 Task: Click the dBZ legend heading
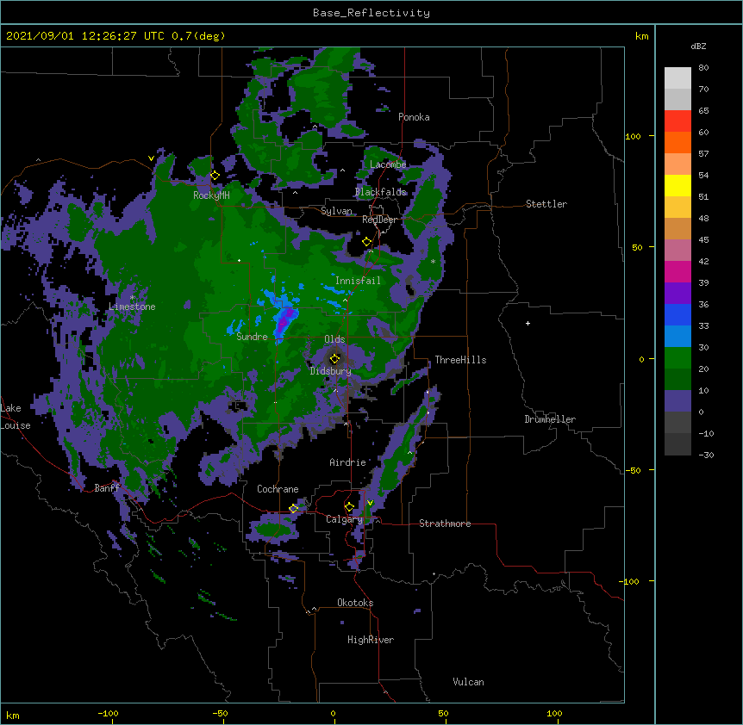coord(698,46)
